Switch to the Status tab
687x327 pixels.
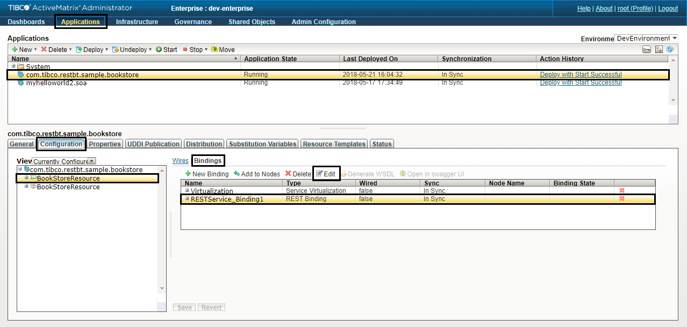(382, 144)
